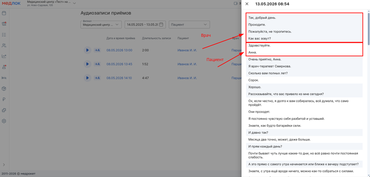Play the 08.05.2026 13:00 recording
The width and height of the screenshot is (370, 177).
point(87,50)
